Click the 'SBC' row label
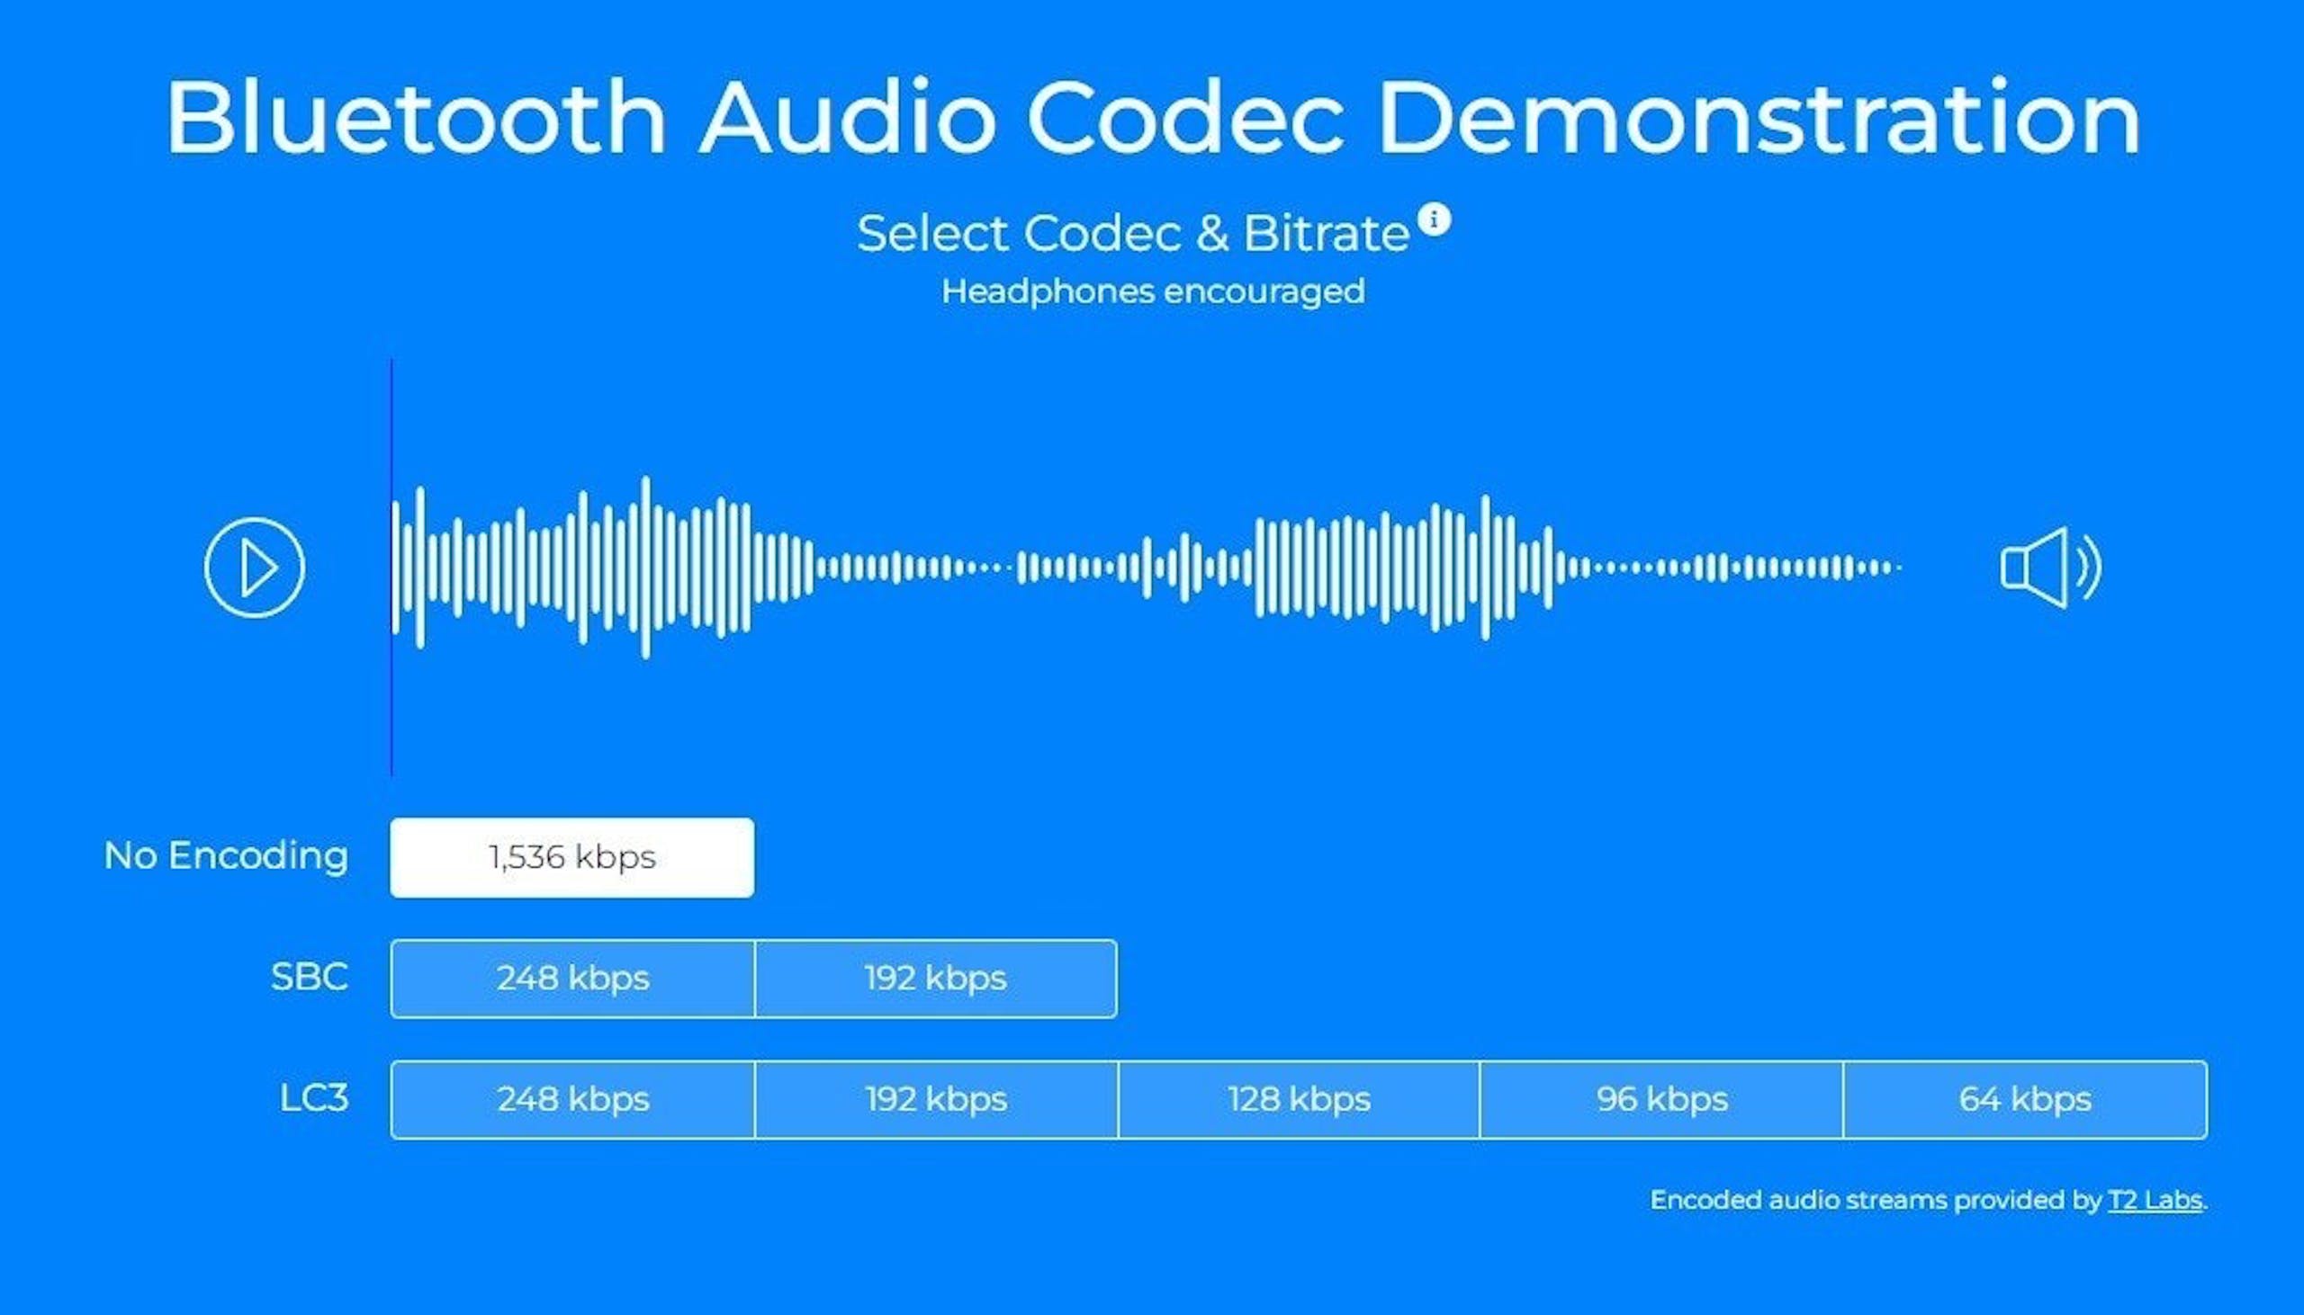 click(309, 977)
